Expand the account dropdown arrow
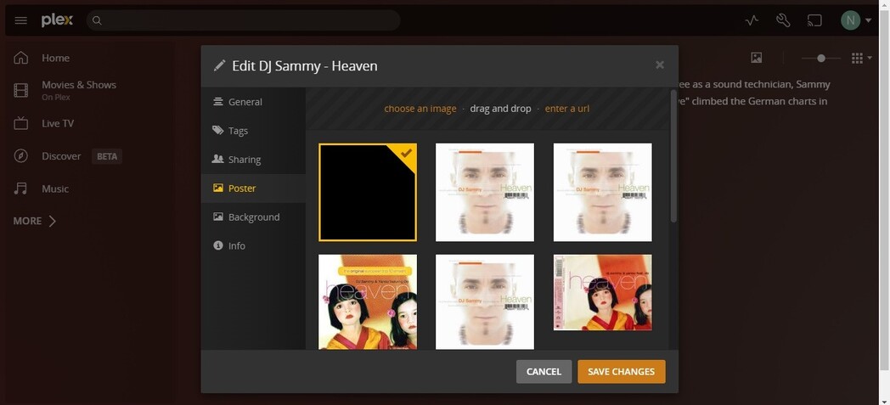This screenshot has height=405, width=890. tap(869, 21)
